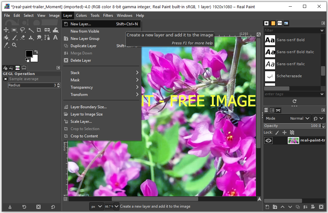The height and width of the screenshot is (213, 328).
Task: Click the refresh fonts button
Action: coord(294,101)
